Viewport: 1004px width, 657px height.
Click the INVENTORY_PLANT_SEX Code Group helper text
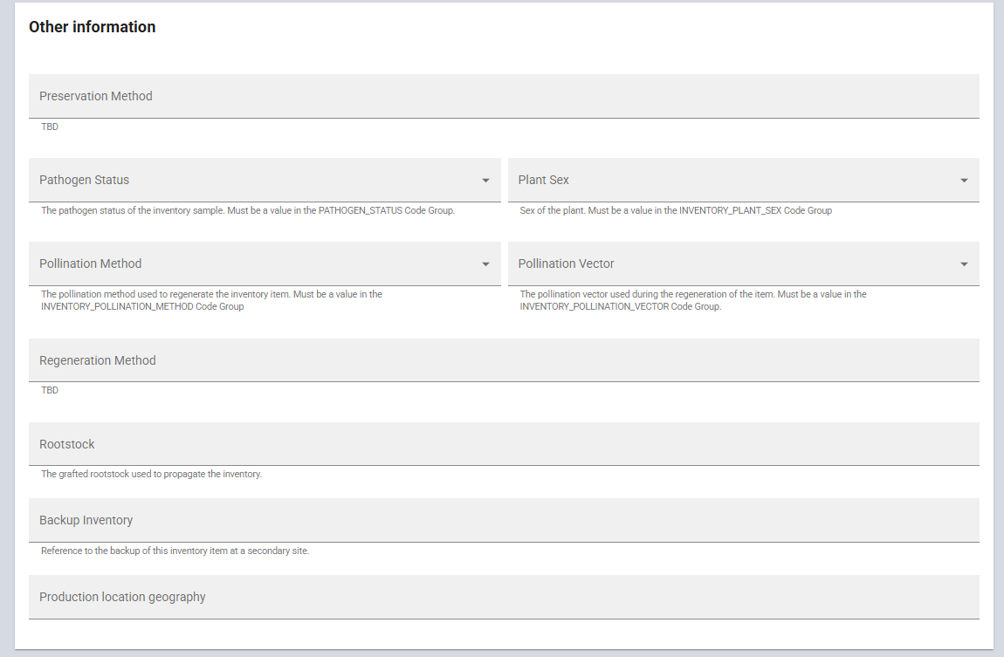click(x=675, y=211)
